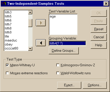Select age in Test Variable List

(53, 16)
